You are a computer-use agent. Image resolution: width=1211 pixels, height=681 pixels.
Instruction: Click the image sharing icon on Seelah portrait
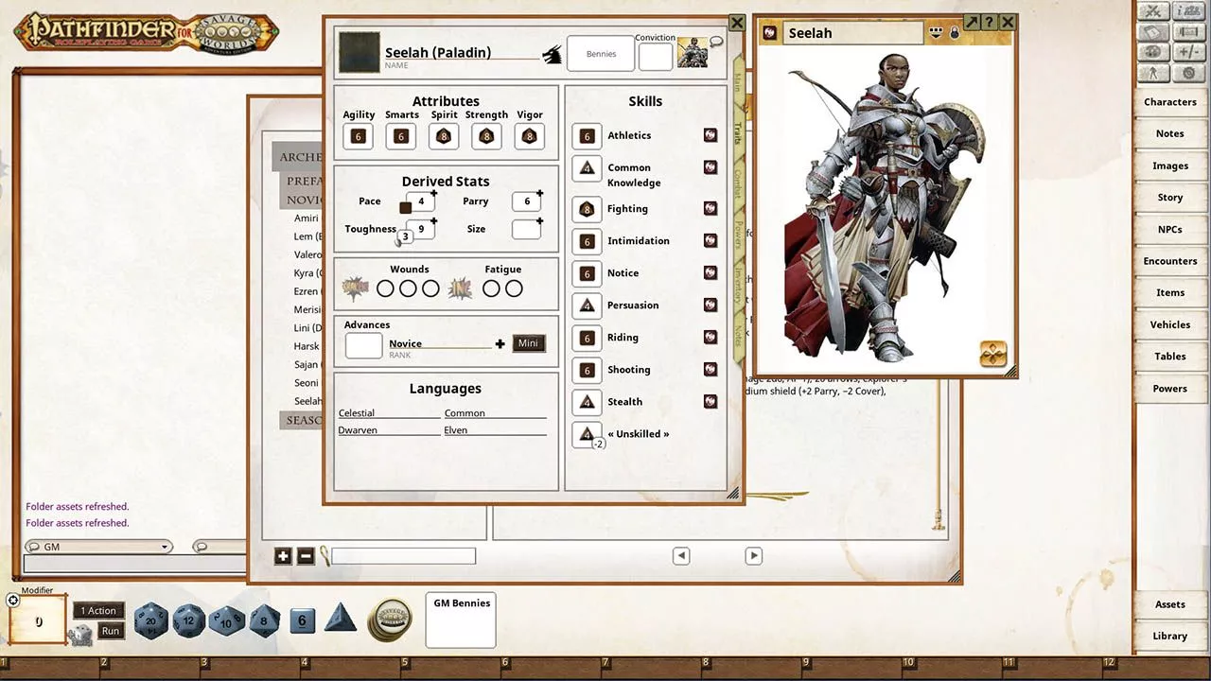click(x=993, y=354)
